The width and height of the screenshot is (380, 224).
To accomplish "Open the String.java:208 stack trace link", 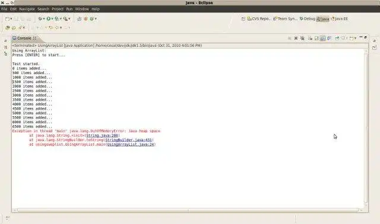I will (102, 136).
